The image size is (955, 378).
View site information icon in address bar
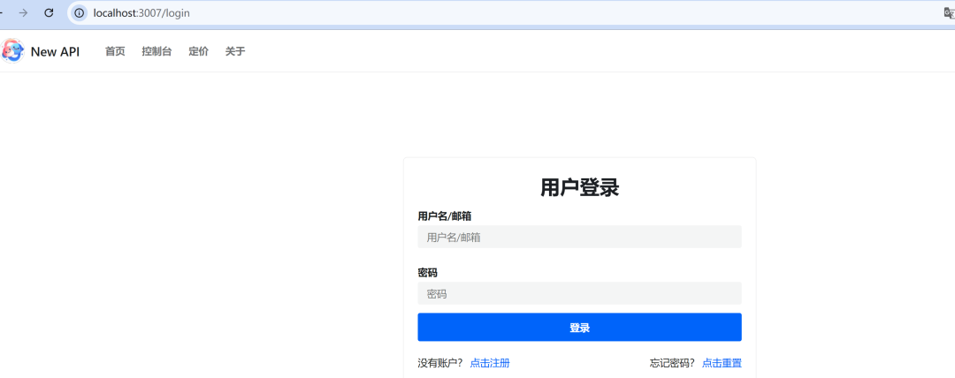80,12
